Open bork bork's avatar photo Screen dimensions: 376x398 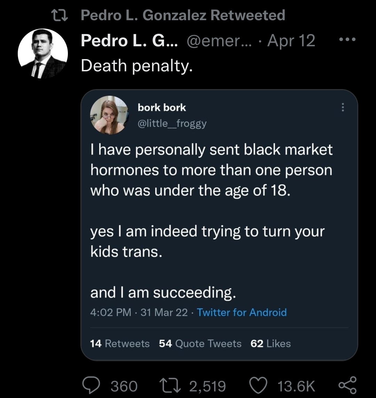[x=110, y=115]
